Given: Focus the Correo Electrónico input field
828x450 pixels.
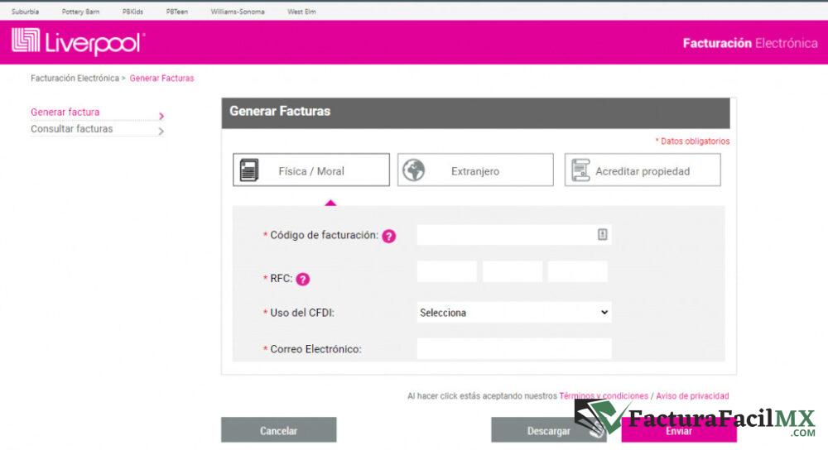Looking at the screenshot, I should [514, 349].
